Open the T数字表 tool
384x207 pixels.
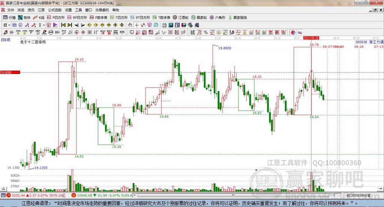click(161, 18)
